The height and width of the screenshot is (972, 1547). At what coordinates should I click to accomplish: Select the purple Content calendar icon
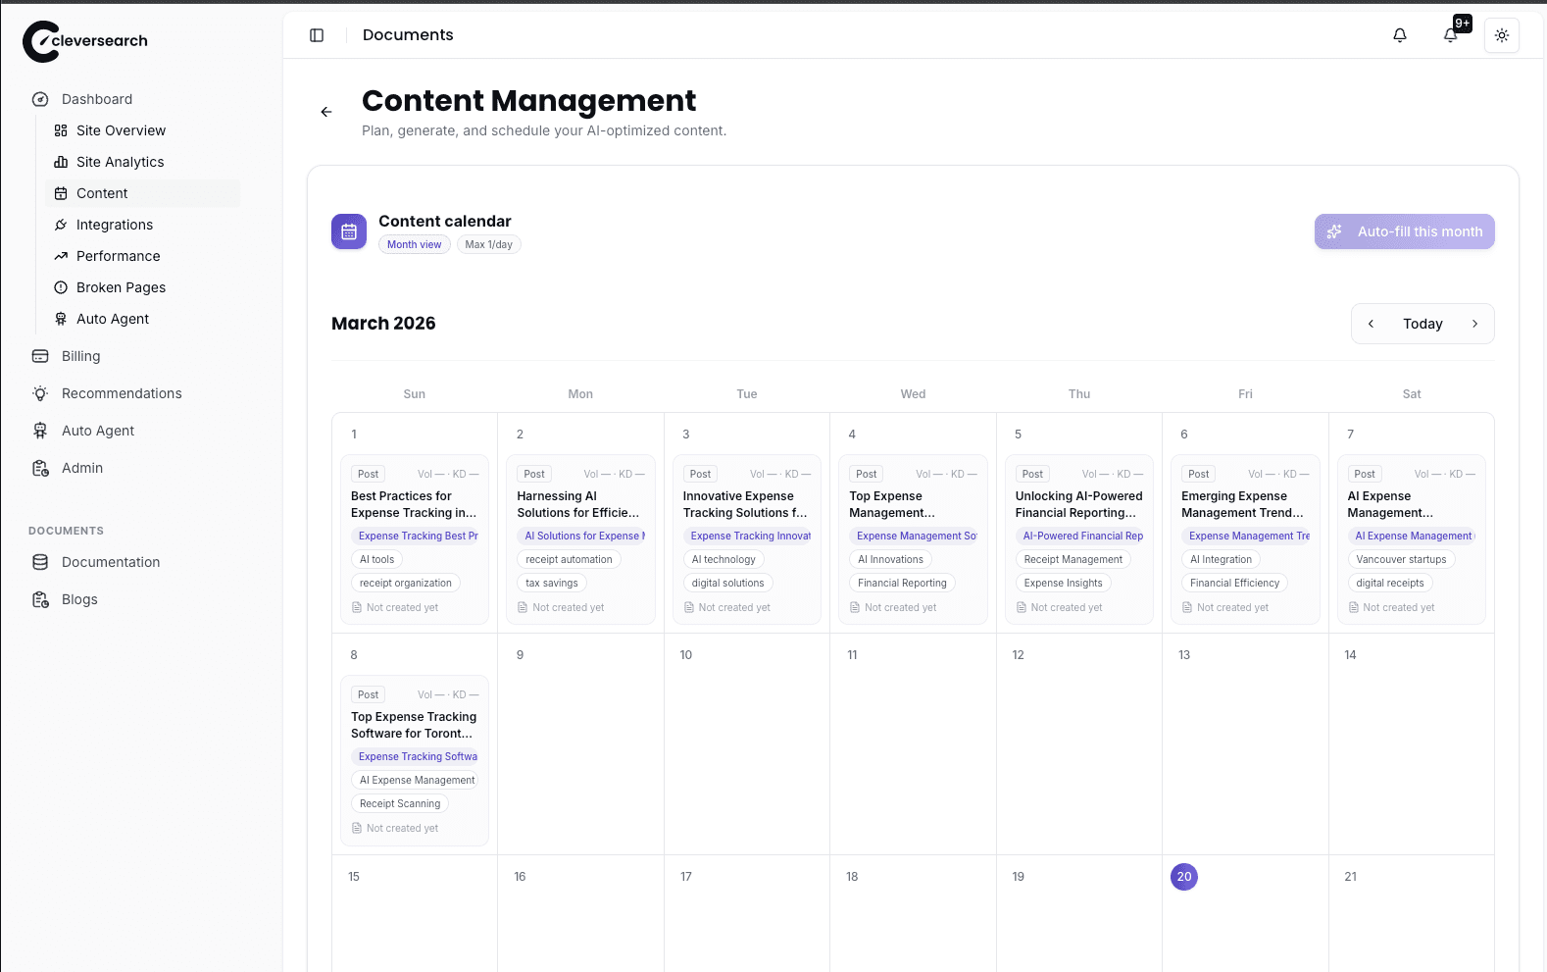tap(348, 230)
